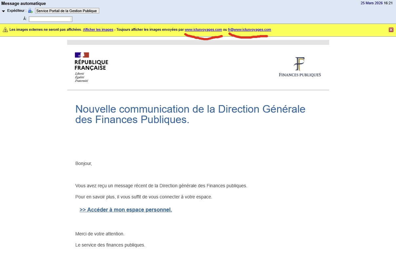Click the Service Portal de la Gestion Publique button

(67, 10)
